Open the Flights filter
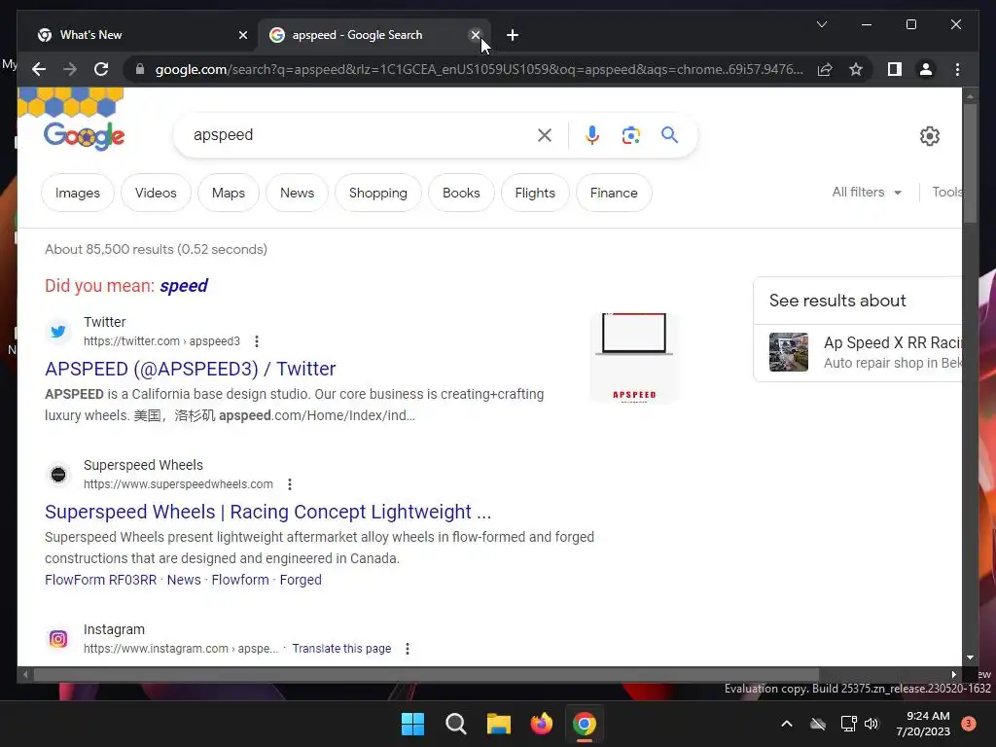Viewport: 996px width, 747px height. click(535, 193)
